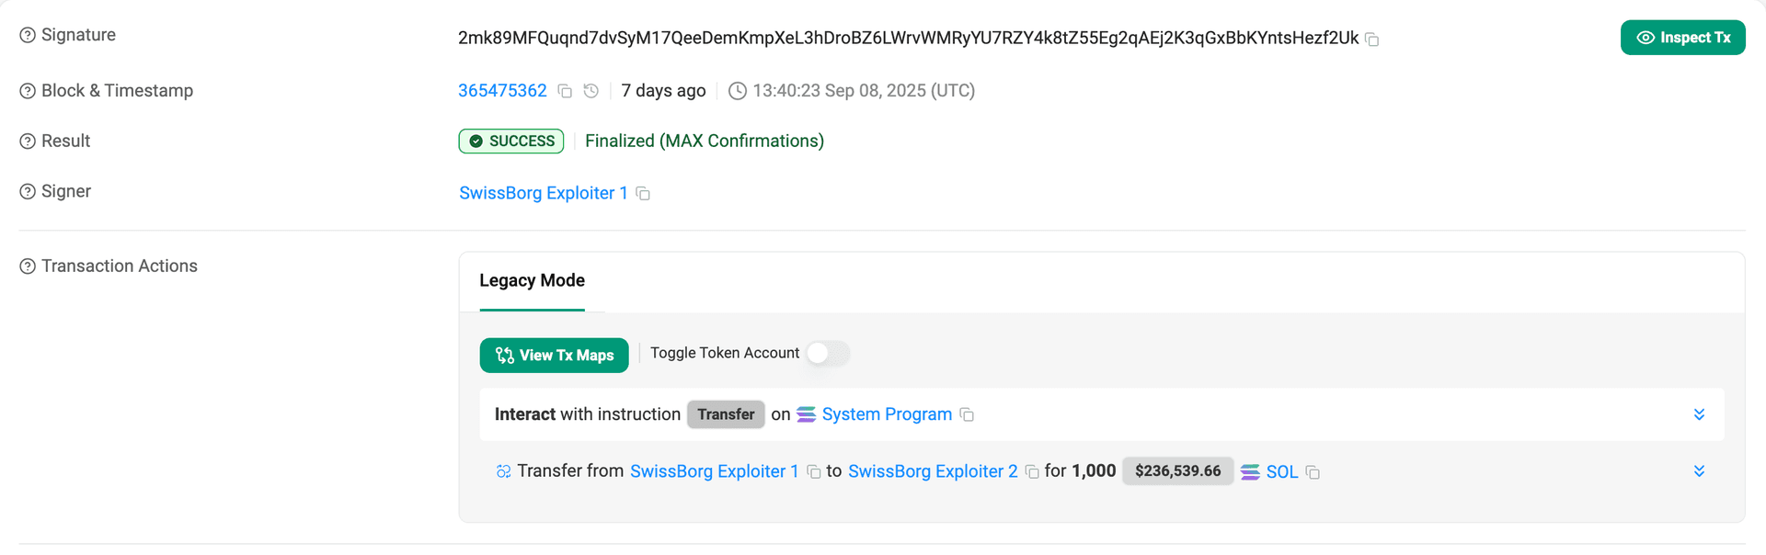
Task: Open the block 365475362 link
Action: 502,90
